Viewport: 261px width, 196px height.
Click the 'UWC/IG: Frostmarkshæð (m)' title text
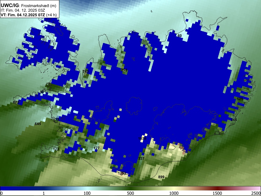pyautogui.click(x=29, y=6)
